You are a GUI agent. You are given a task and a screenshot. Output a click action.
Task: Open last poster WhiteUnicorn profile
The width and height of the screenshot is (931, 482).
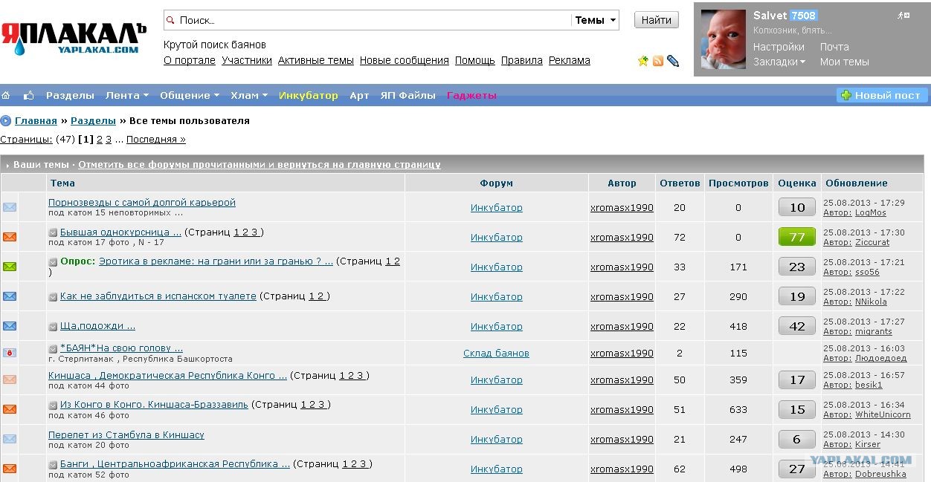(883, 414)
